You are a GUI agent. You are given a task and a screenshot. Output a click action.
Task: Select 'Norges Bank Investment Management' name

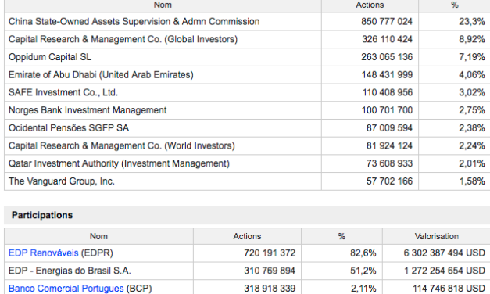click(x=88, y=110)
